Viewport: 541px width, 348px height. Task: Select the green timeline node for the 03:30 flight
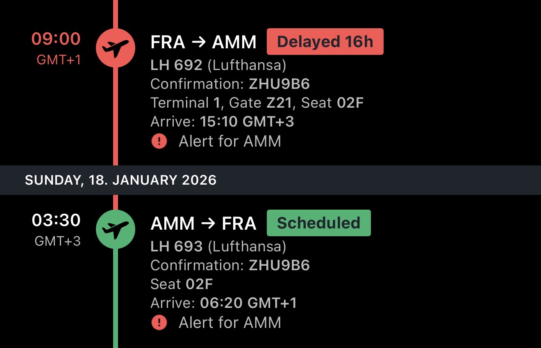pos(116,229)
